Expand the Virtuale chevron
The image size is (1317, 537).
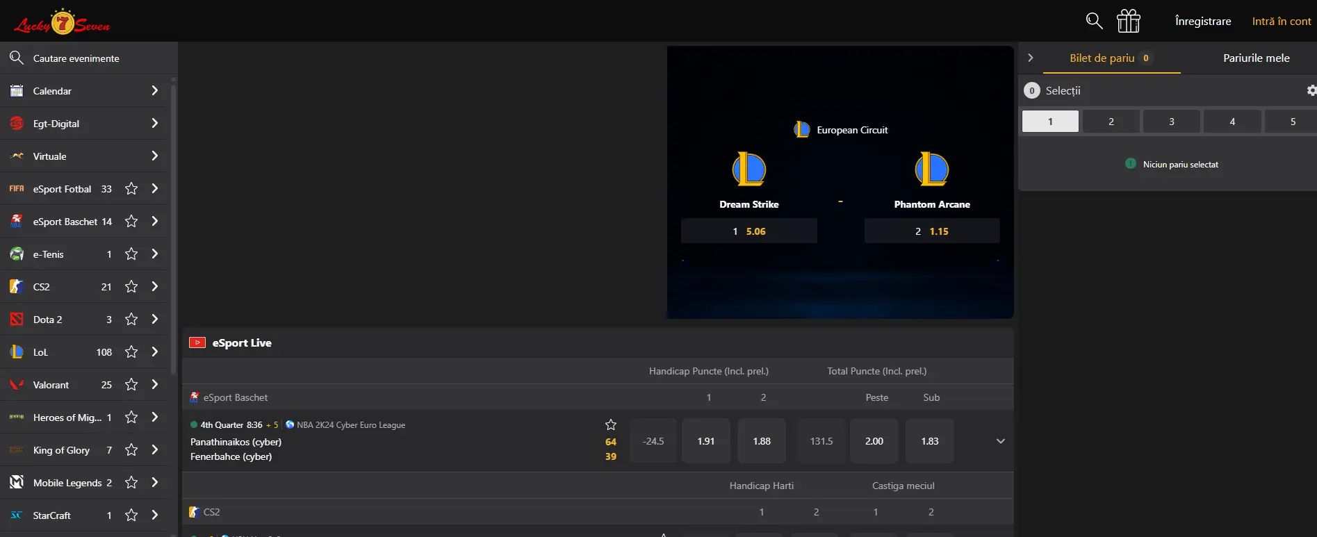click(x=154, y=156)
